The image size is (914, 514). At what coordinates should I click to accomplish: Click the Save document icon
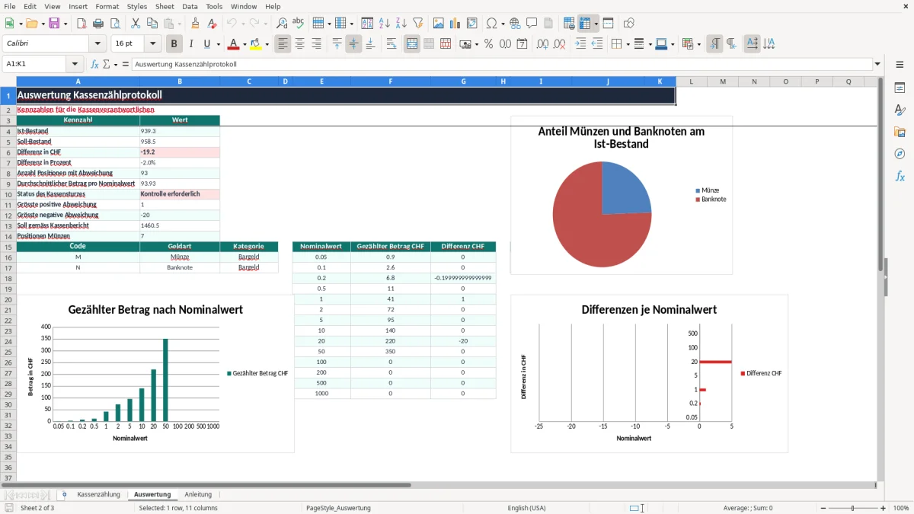[x=54, y=24]
